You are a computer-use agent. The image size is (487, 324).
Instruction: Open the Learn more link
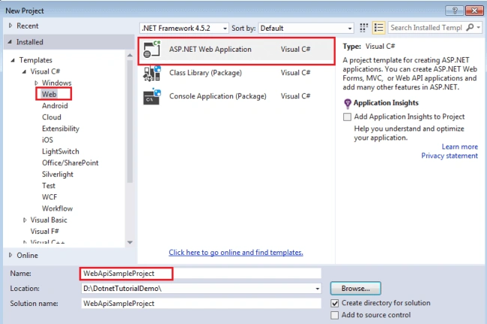[x=460, y=147]
